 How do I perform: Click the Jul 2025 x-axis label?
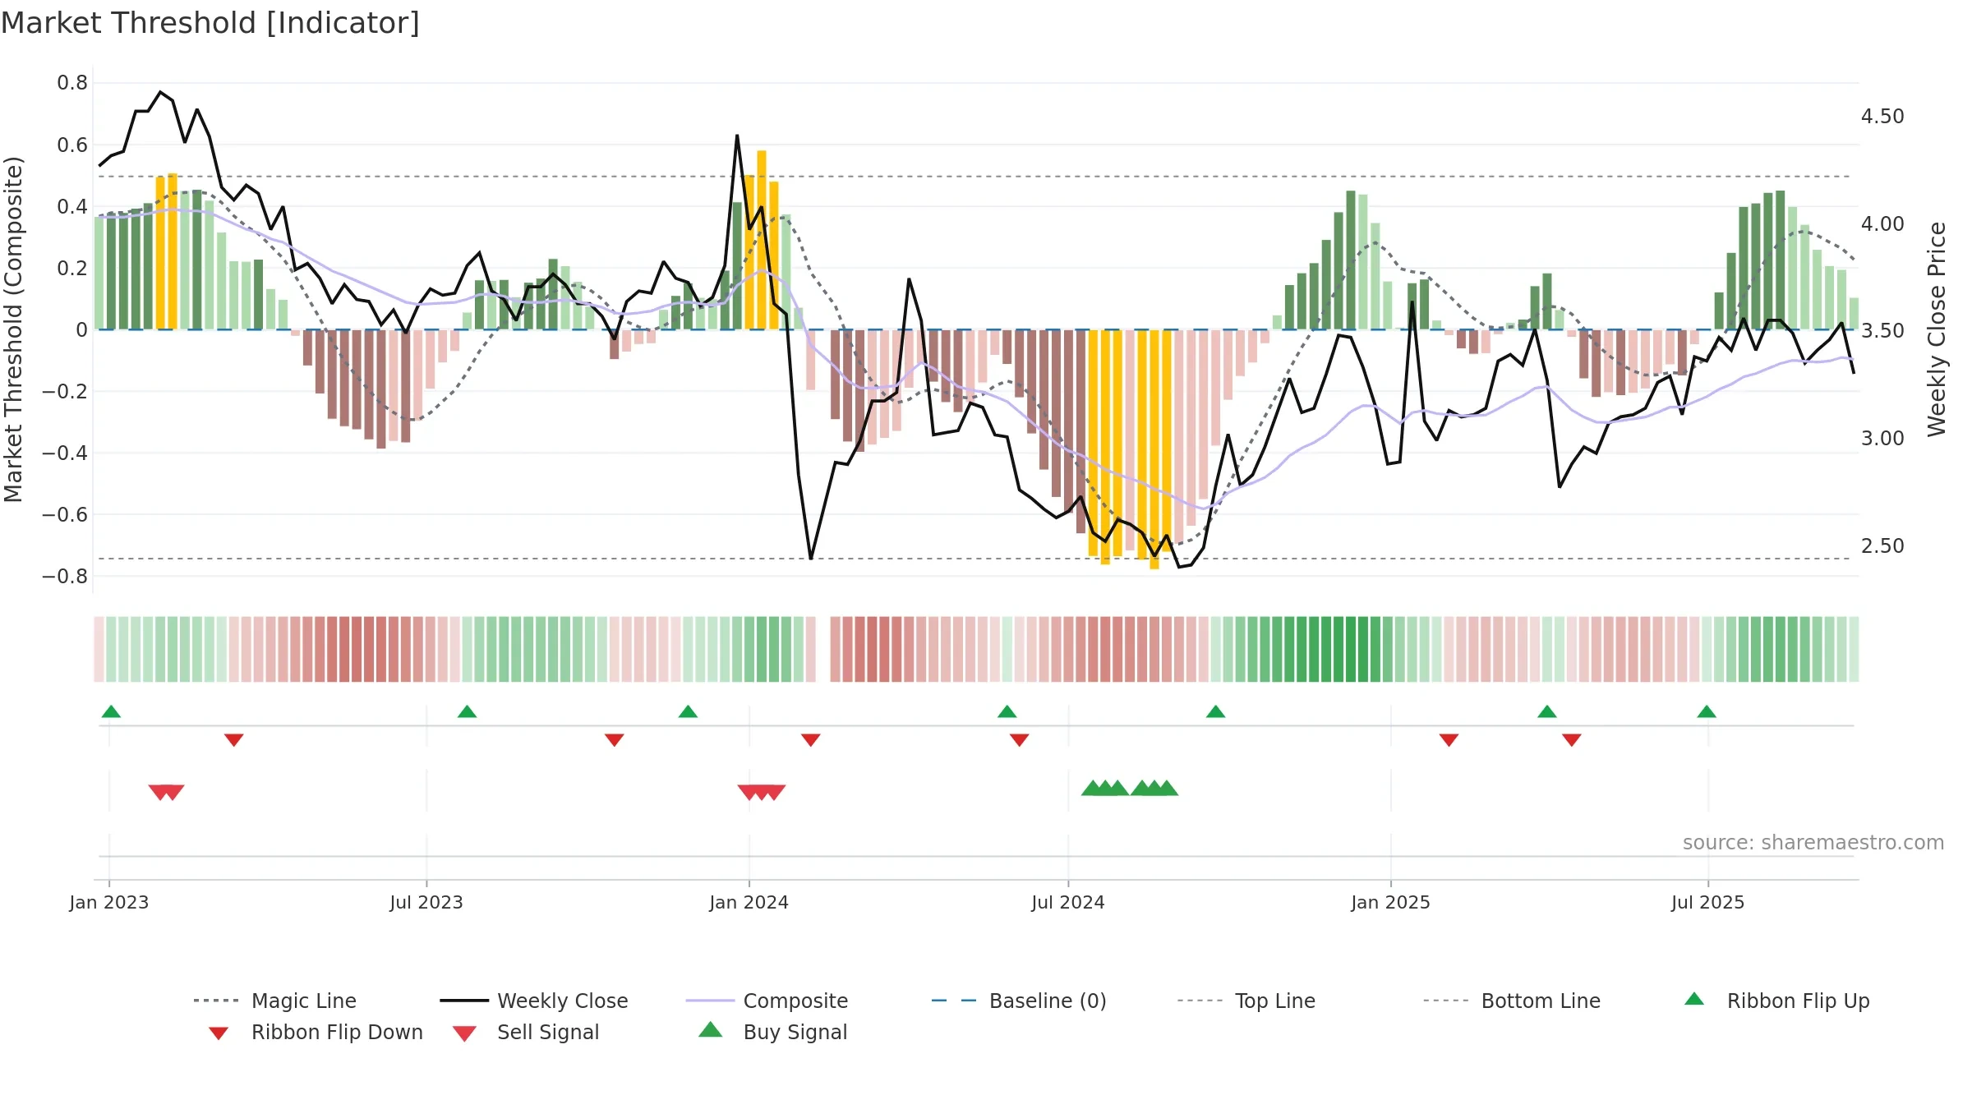pyautogui.click(x=1707, y=902)
